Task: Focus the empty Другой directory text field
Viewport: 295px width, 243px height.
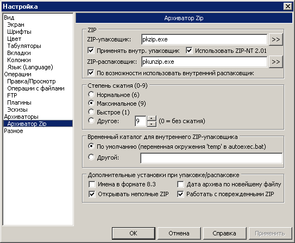Action: 211,158
